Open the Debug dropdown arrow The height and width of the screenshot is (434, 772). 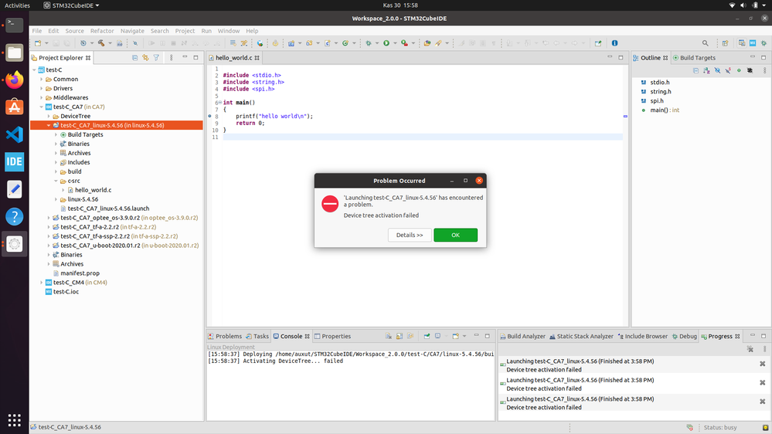[x=376, y=43]
